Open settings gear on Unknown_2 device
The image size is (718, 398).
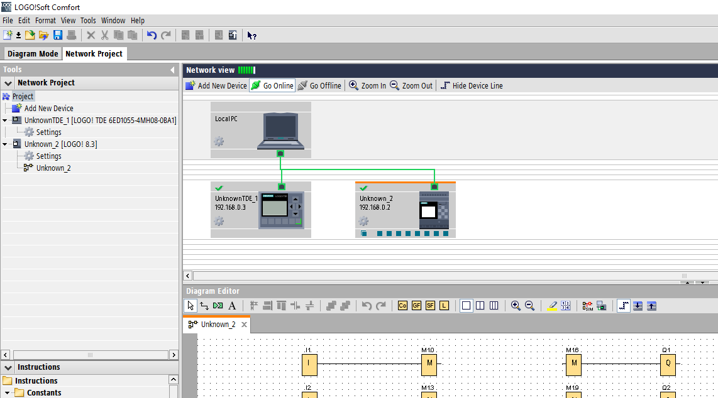point(363,221)
